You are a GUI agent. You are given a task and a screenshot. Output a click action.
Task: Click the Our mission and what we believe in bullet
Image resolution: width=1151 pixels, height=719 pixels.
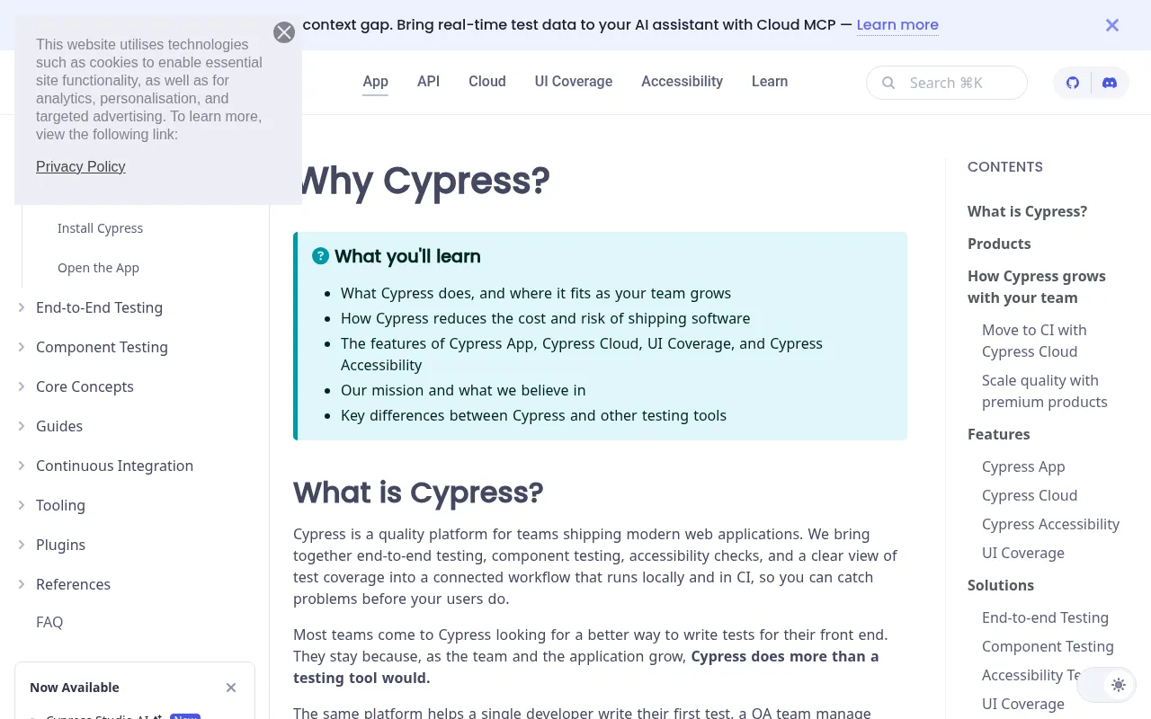[x=463, y=390]
